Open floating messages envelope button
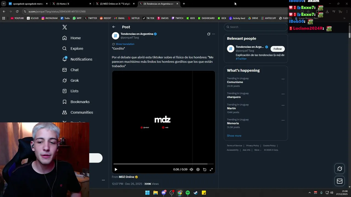 (339, 181)
